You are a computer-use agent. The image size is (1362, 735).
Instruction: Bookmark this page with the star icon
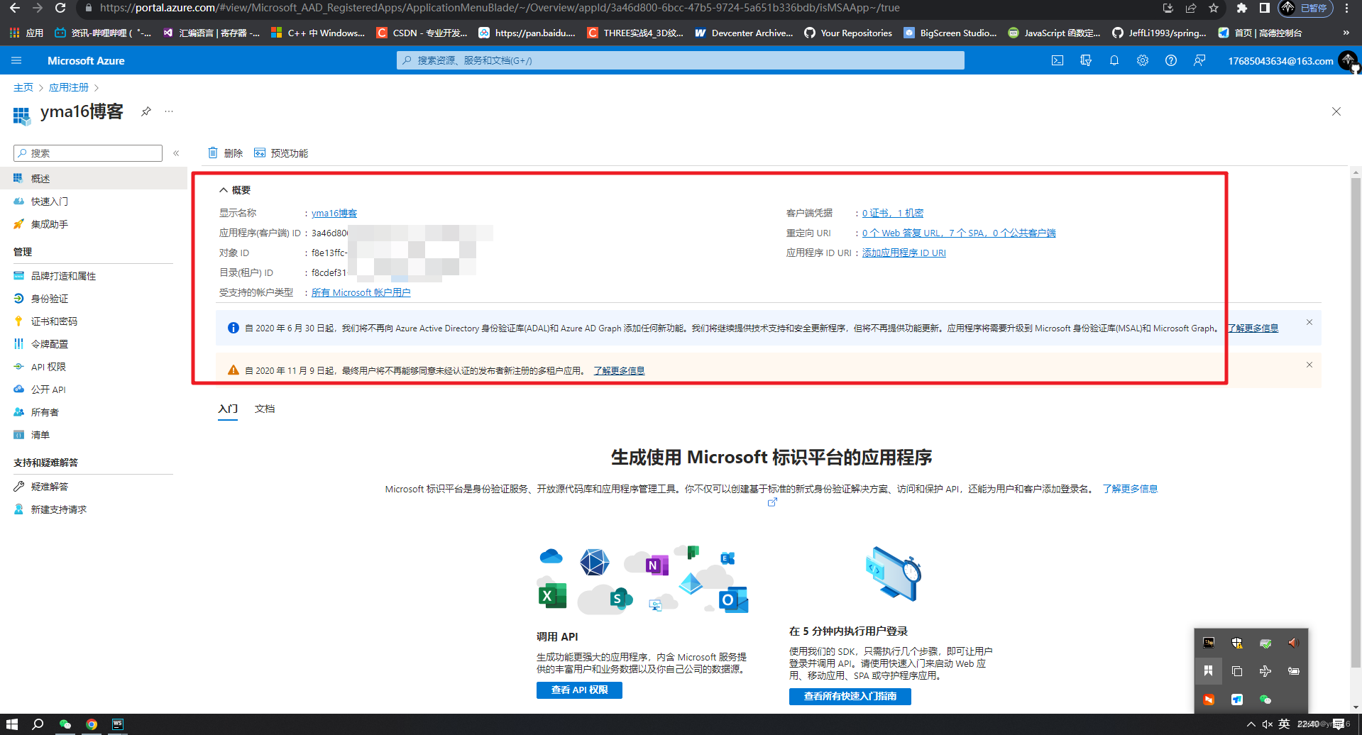point(1214,8)
